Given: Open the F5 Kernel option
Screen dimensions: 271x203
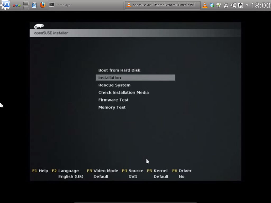Looking at the screenshot, I should point(157,171).
